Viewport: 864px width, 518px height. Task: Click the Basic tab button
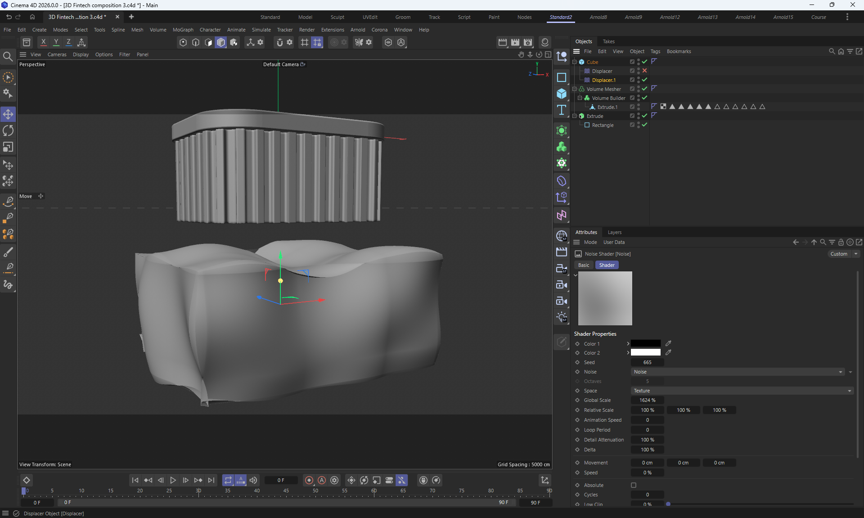[x=584, y=265]
